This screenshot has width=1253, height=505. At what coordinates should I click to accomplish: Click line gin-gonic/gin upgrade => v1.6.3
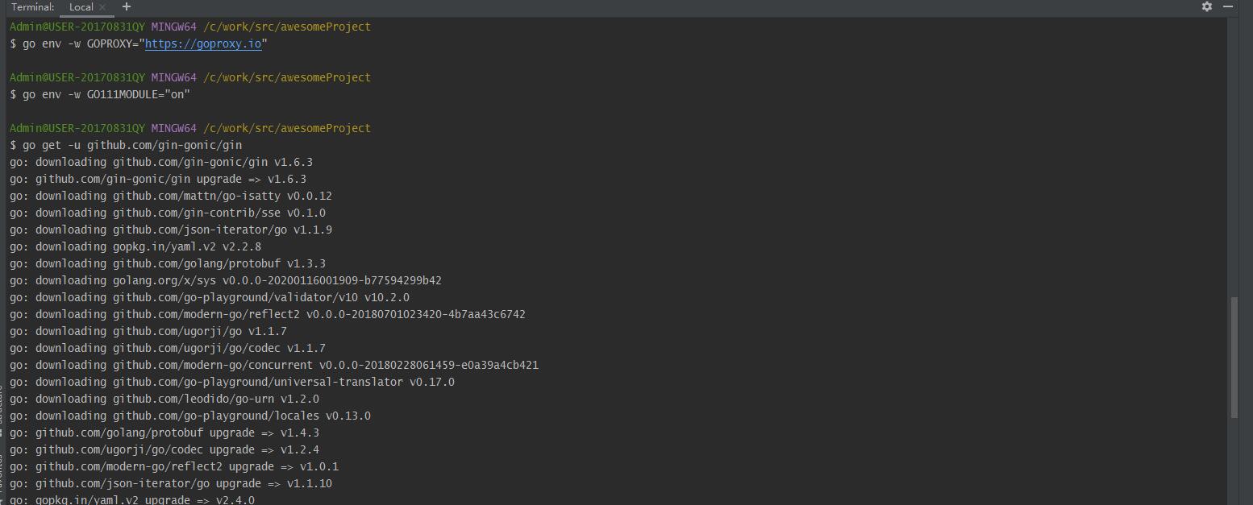pyautogui.click(x=158, y=179)
